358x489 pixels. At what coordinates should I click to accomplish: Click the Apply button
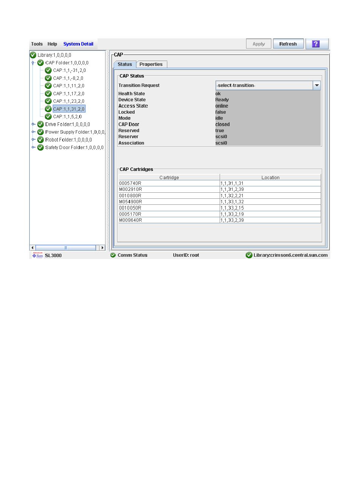259,44
